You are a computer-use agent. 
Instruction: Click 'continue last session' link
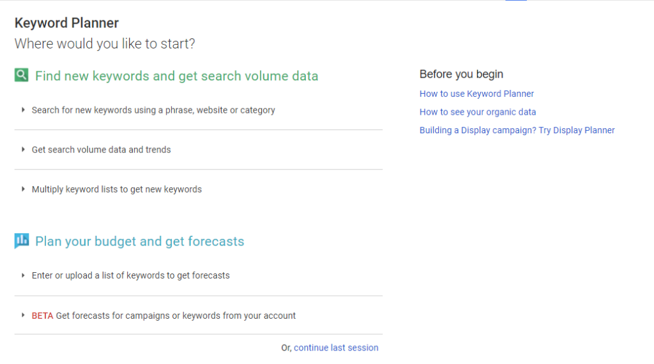pos(336,348)
